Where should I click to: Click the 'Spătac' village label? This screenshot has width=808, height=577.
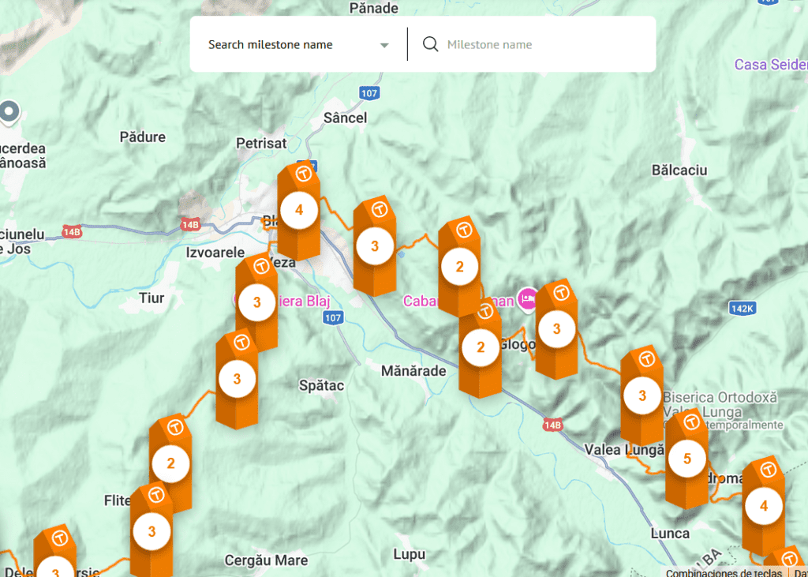pyautogui.click(x=322, y=385)
